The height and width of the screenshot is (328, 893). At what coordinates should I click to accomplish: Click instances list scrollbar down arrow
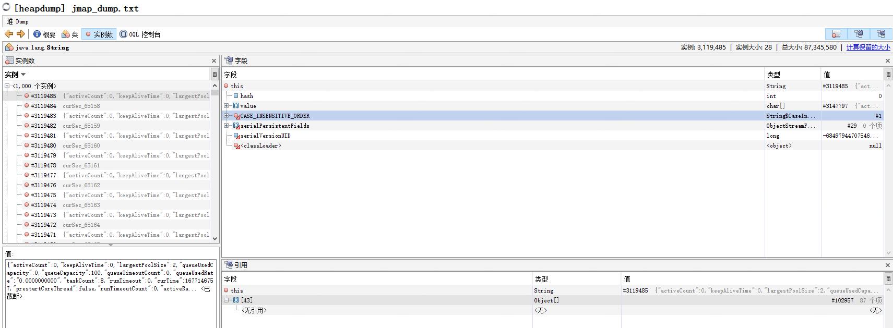pyautogui.click(x=215, y=238)
